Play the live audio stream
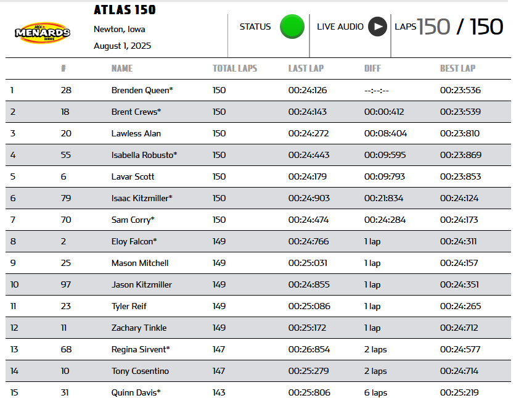Screen dimensions: 516x398 pos(377,27)
